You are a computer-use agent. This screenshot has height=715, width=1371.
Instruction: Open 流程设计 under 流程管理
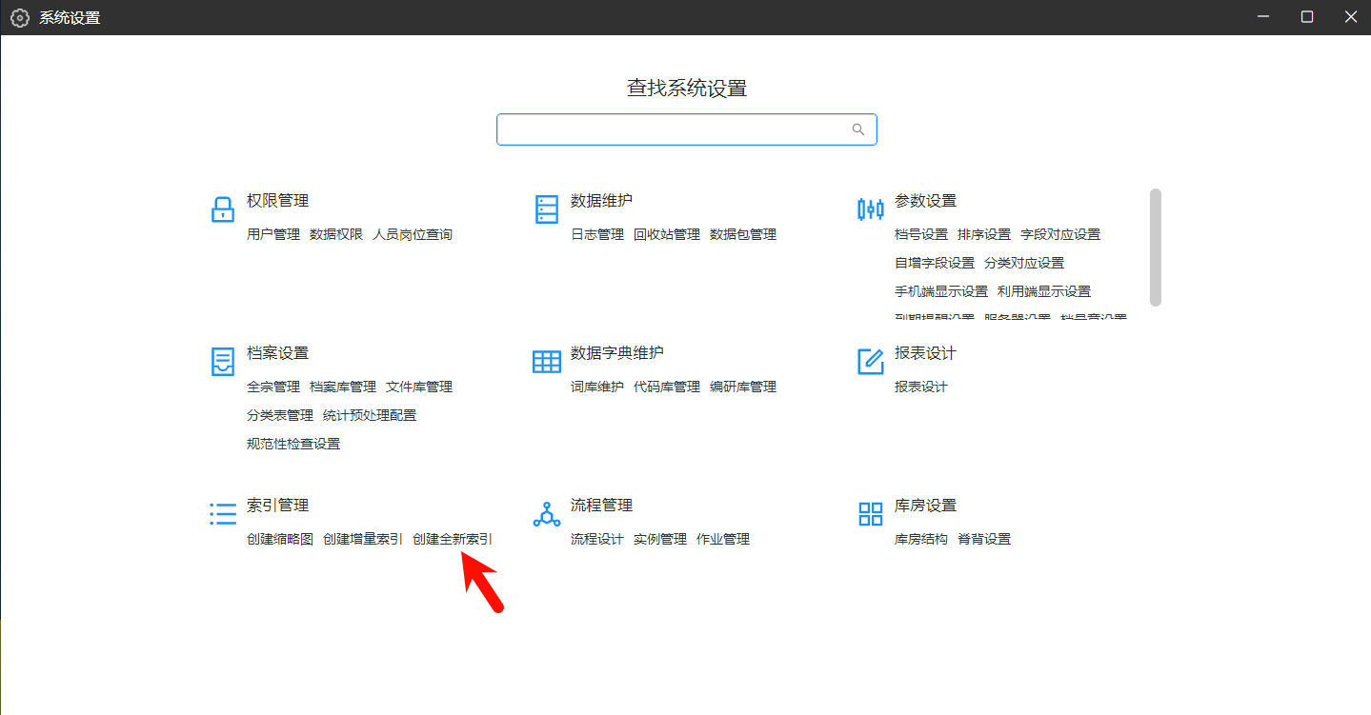tap(596, 539)
